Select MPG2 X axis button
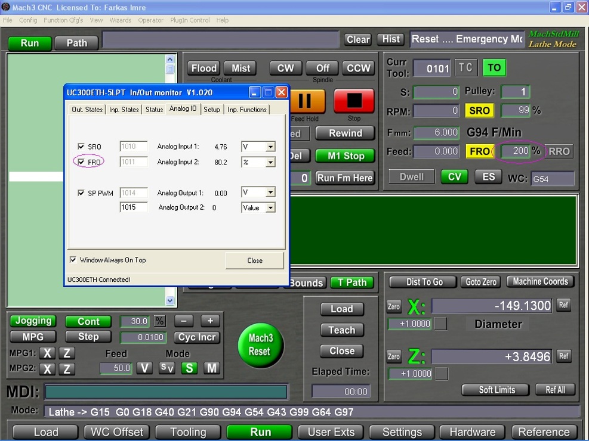Image resolution: width=589 pixels, height=441 pixels. tap(47, 369)
